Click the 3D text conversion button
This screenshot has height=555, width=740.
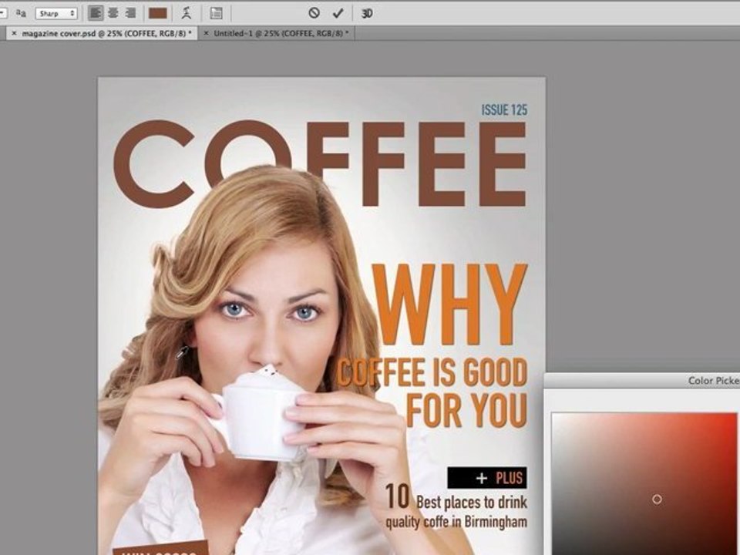click(x=367, y=13)
